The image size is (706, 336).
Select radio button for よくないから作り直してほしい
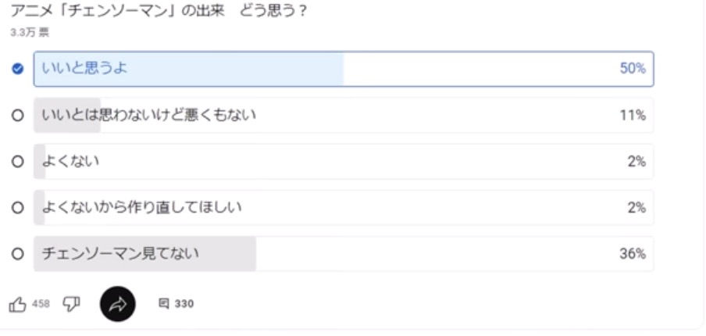(x=17, y=208)
